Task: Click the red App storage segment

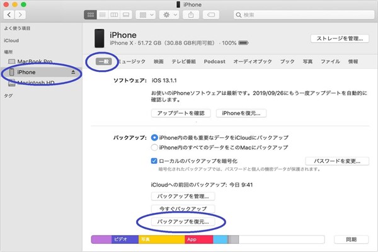Action: point(199,239)
